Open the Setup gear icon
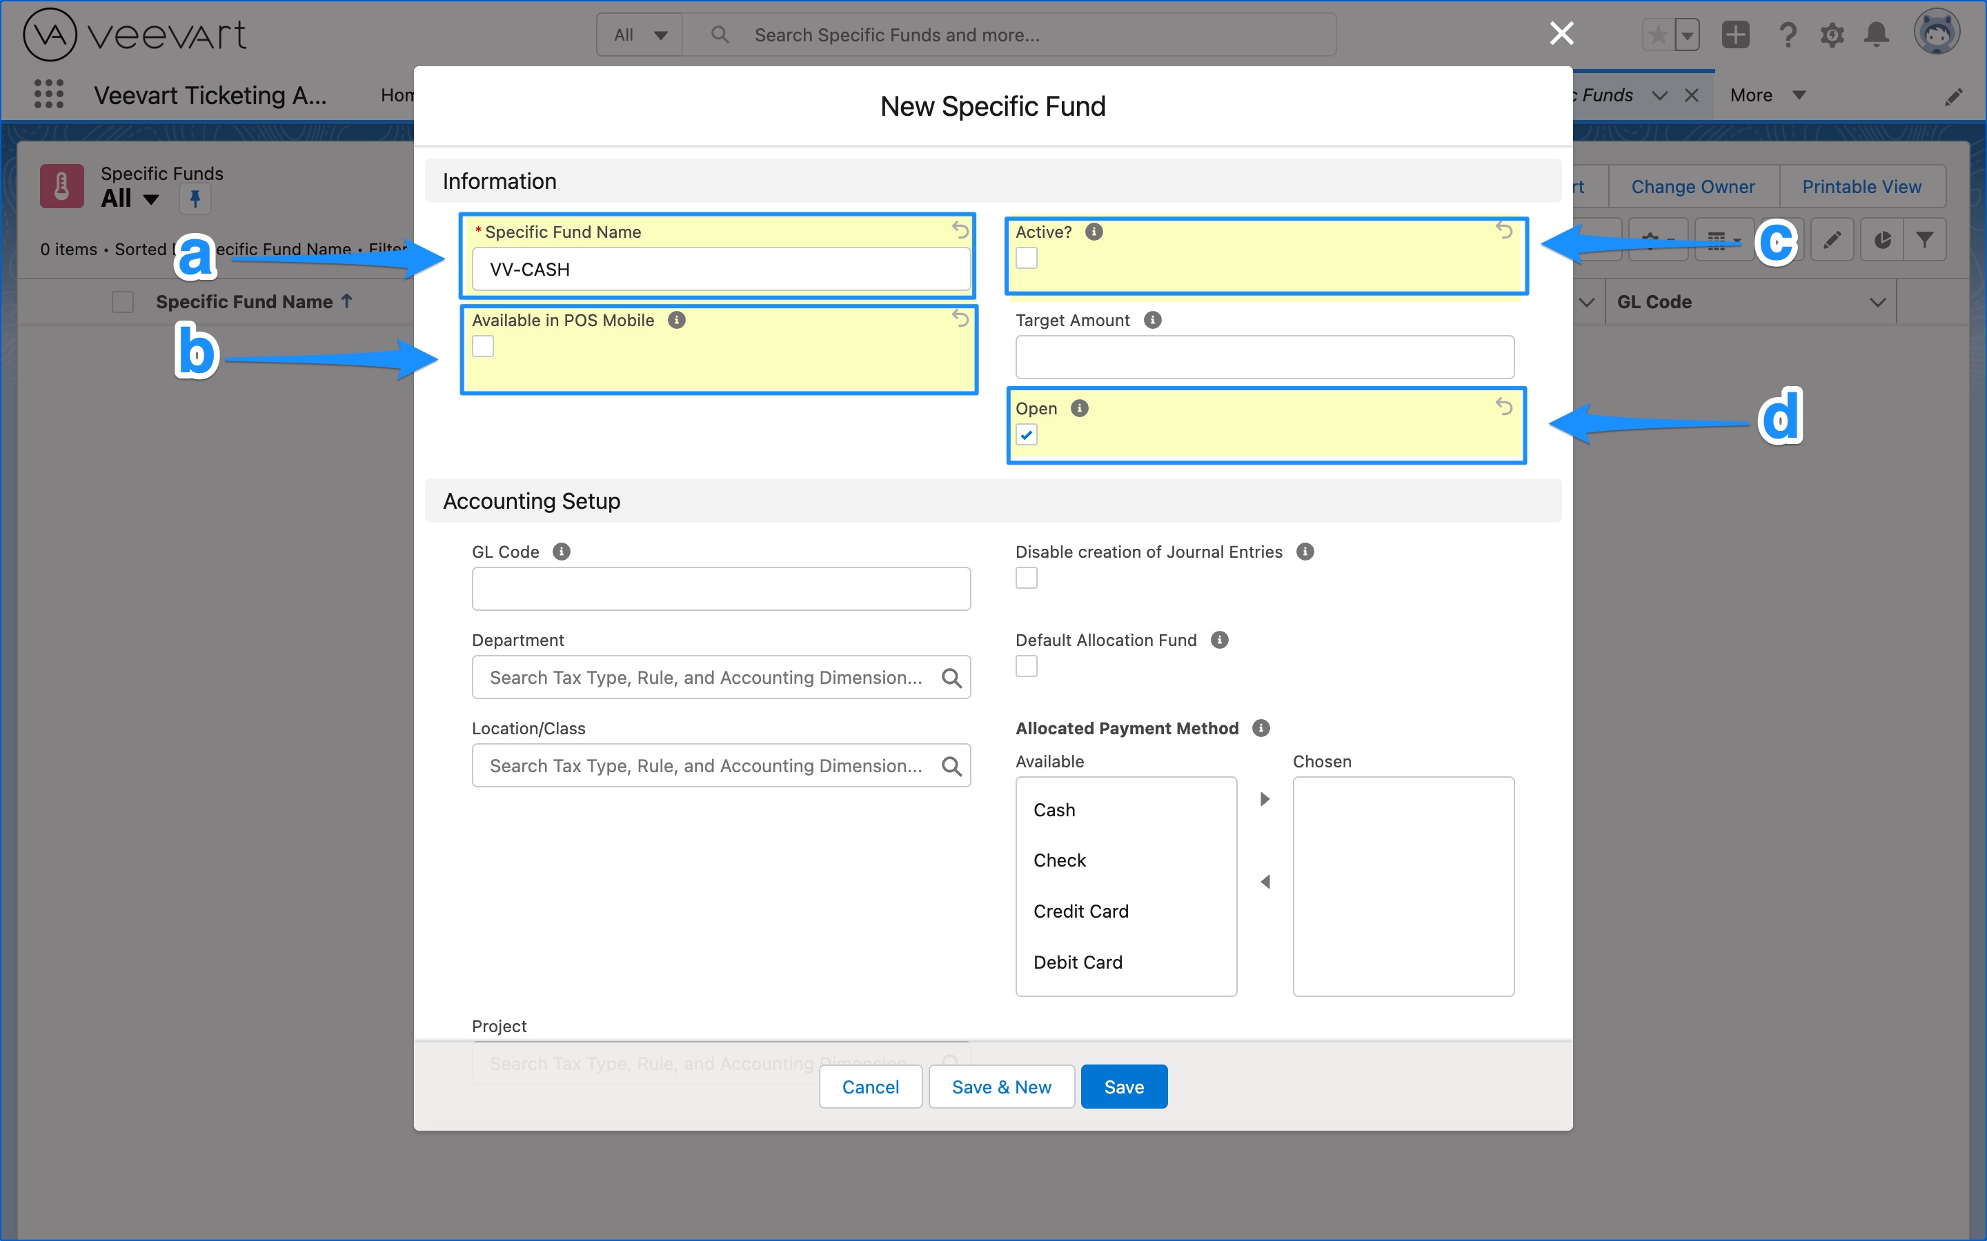The height and width of the screenshot is (1241, 1987). [1832, 34]
